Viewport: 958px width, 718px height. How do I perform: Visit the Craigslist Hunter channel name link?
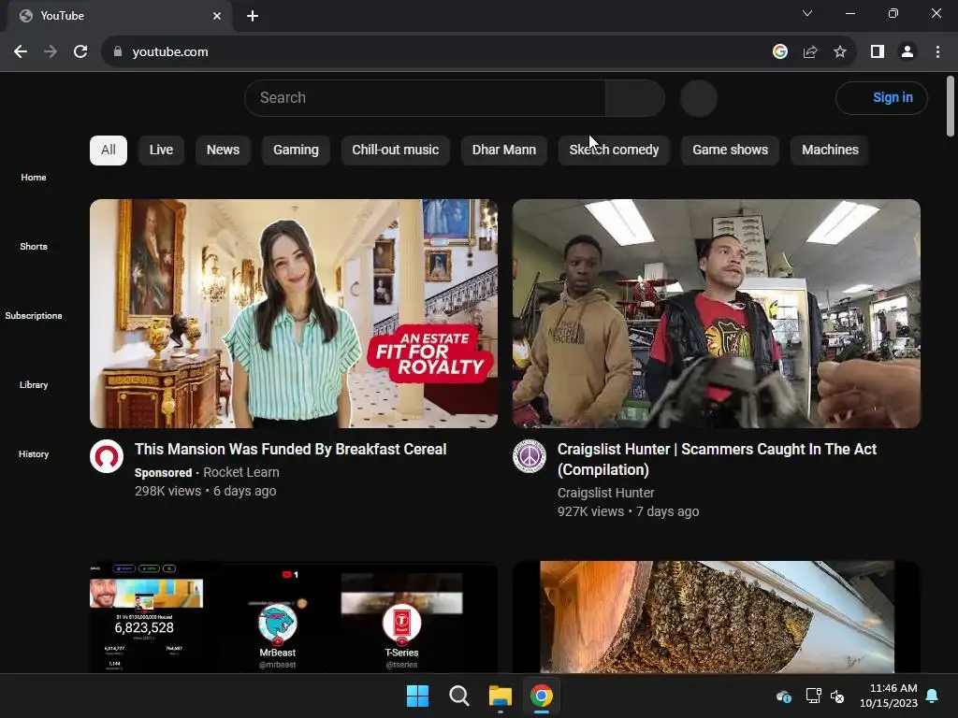click(x=605, y=493)
